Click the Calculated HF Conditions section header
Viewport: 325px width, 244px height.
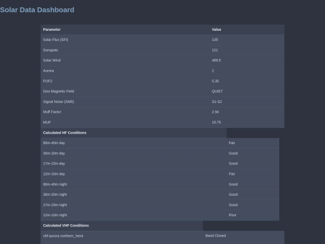[x=64, y=133]
